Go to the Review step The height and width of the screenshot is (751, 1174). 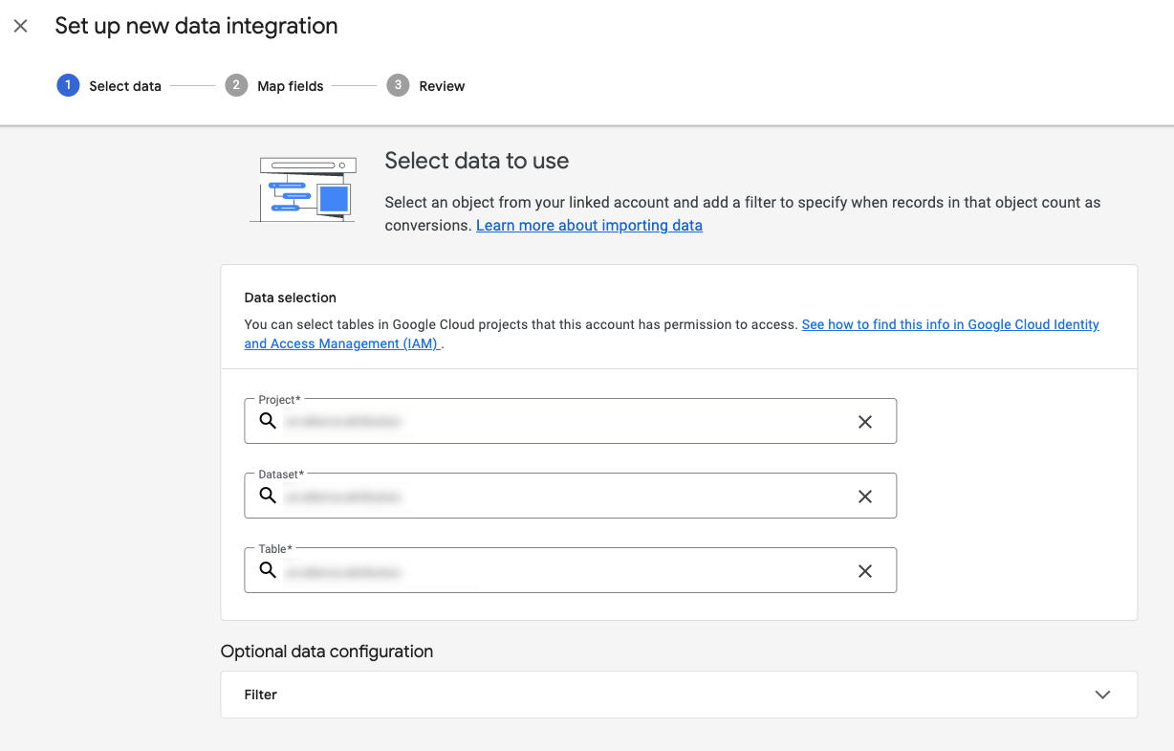[442, 86]
